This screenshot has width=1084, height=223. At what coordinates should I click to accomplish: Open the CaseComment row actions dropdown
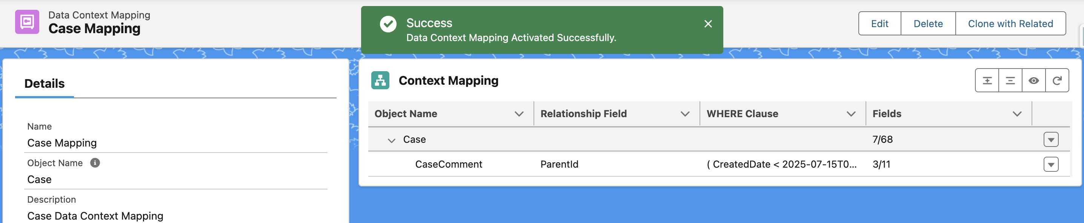1051,165
